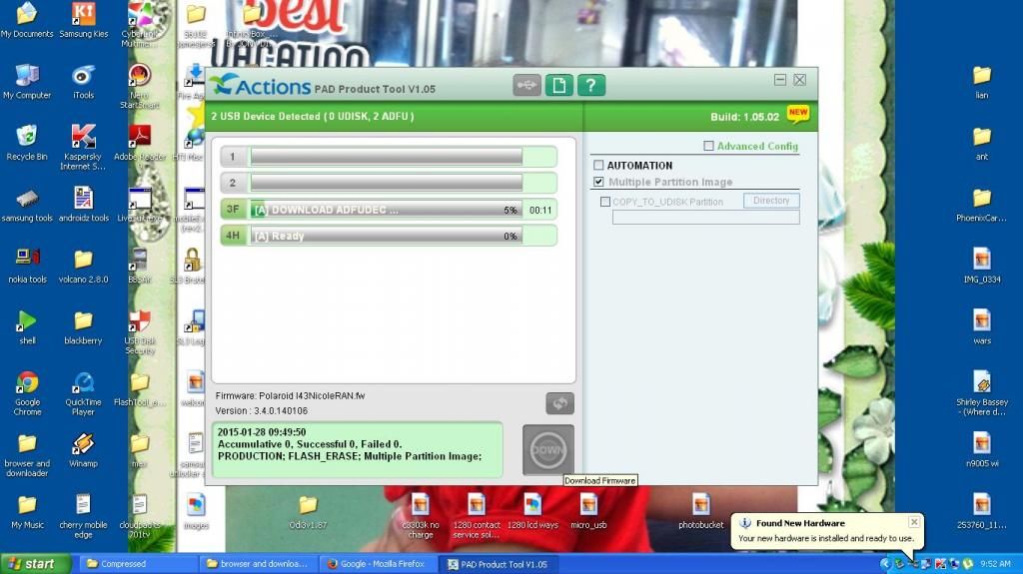Click the Version : 3.4.0.140106 text
1023x574 pixels.
tap(262, 411)
